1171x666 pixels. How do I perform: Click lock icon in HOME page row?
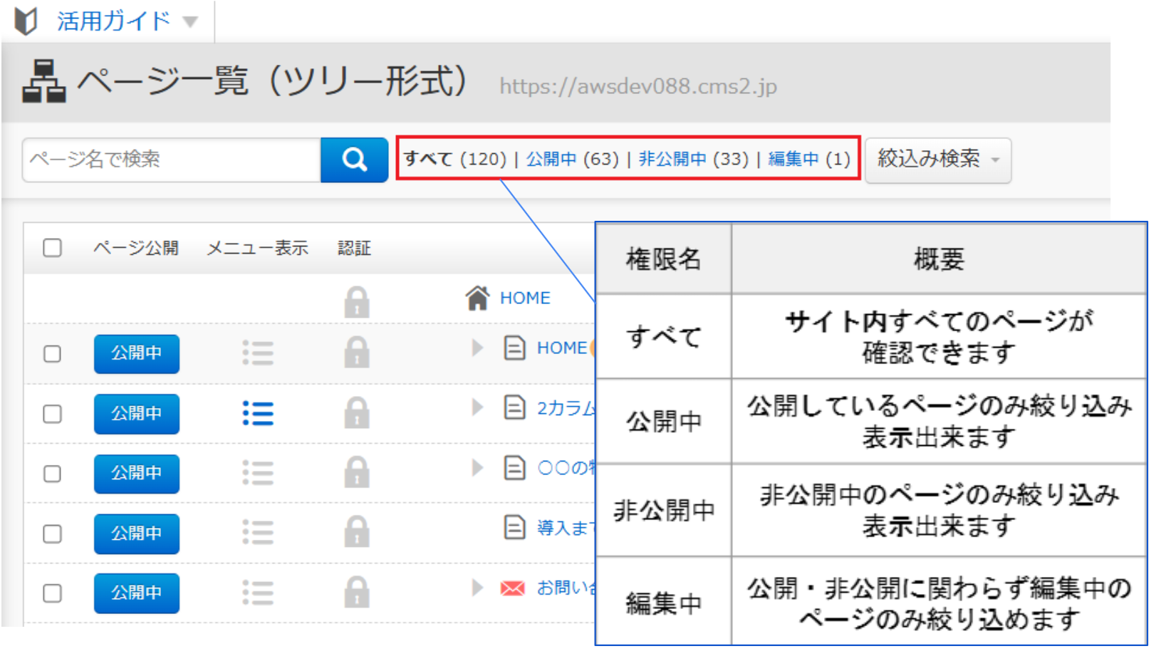tap(357, 352)
